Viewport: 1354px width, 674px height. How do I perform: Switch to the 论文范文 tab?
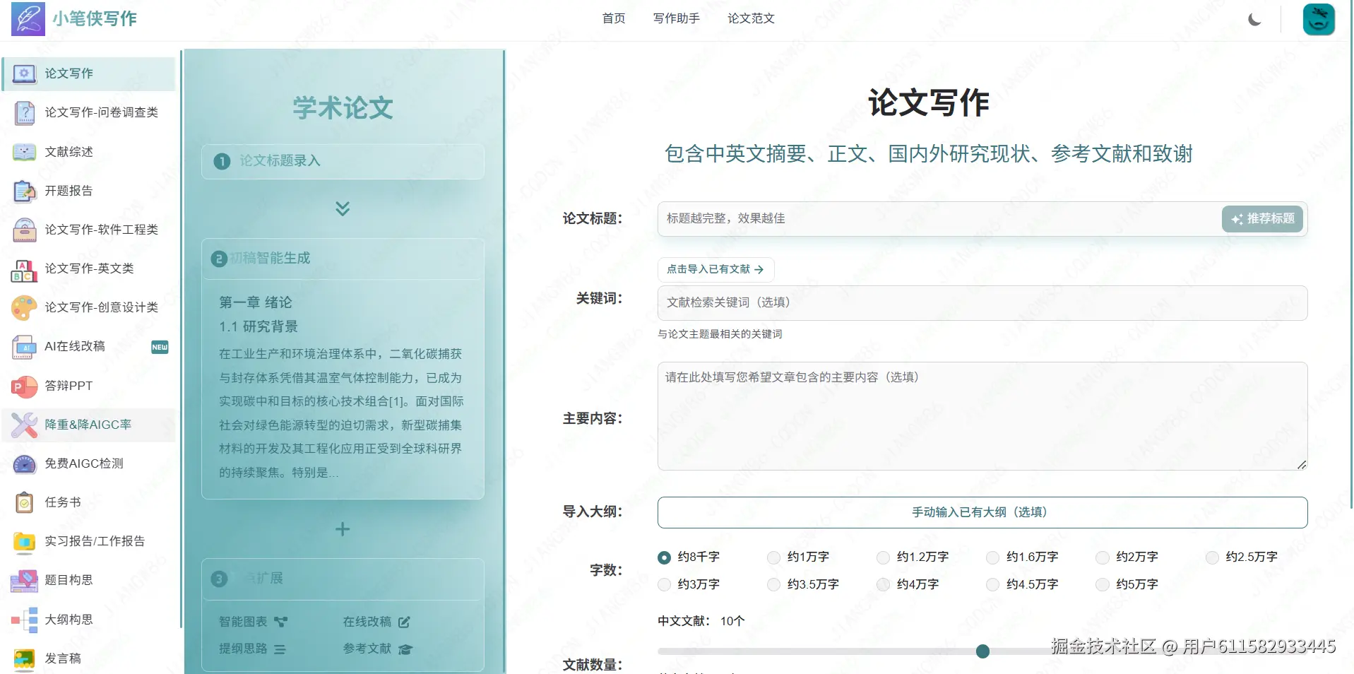(x=751, y=18)
